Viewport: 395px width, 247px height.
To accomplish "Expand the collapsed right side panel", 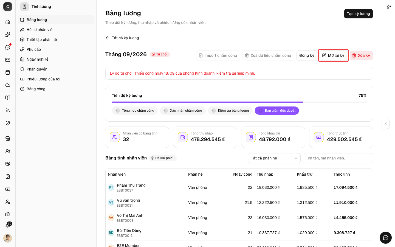I will (x=386, y=123).
